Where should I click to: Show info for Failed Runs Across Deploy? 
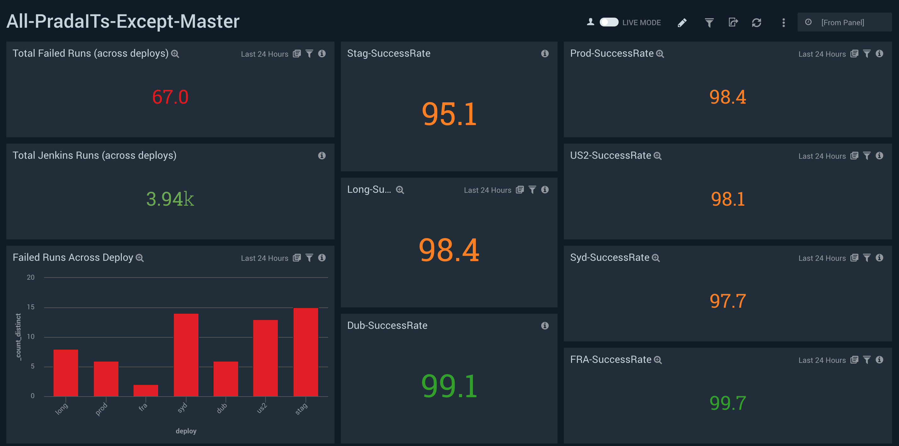[x=322, y=258]
